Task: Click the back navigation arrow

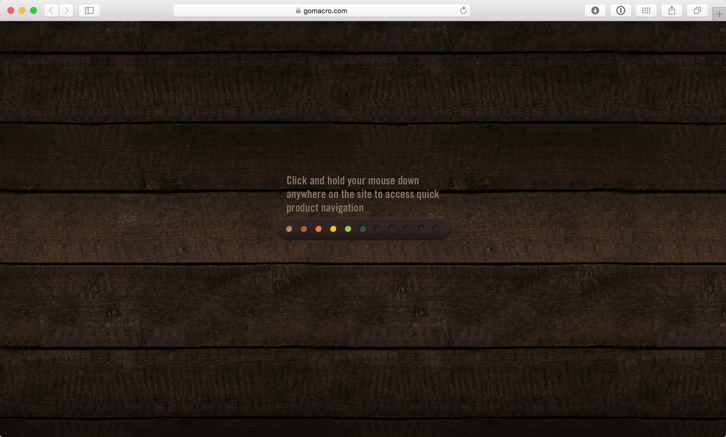Action: 51,10
